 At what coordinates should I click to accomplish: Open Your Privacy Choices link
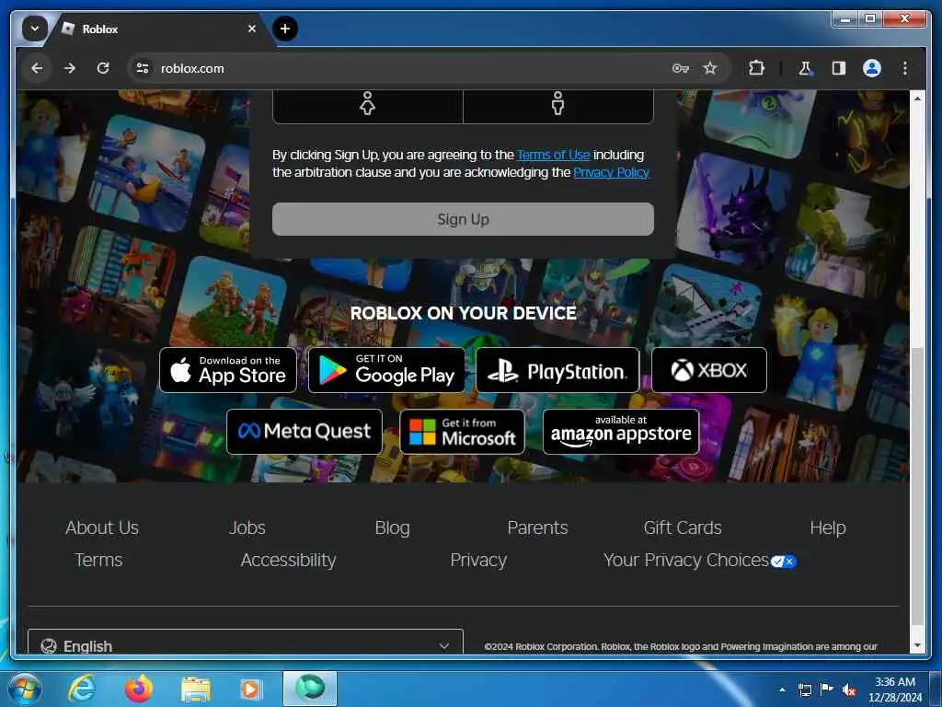click(x=699, y=561)
